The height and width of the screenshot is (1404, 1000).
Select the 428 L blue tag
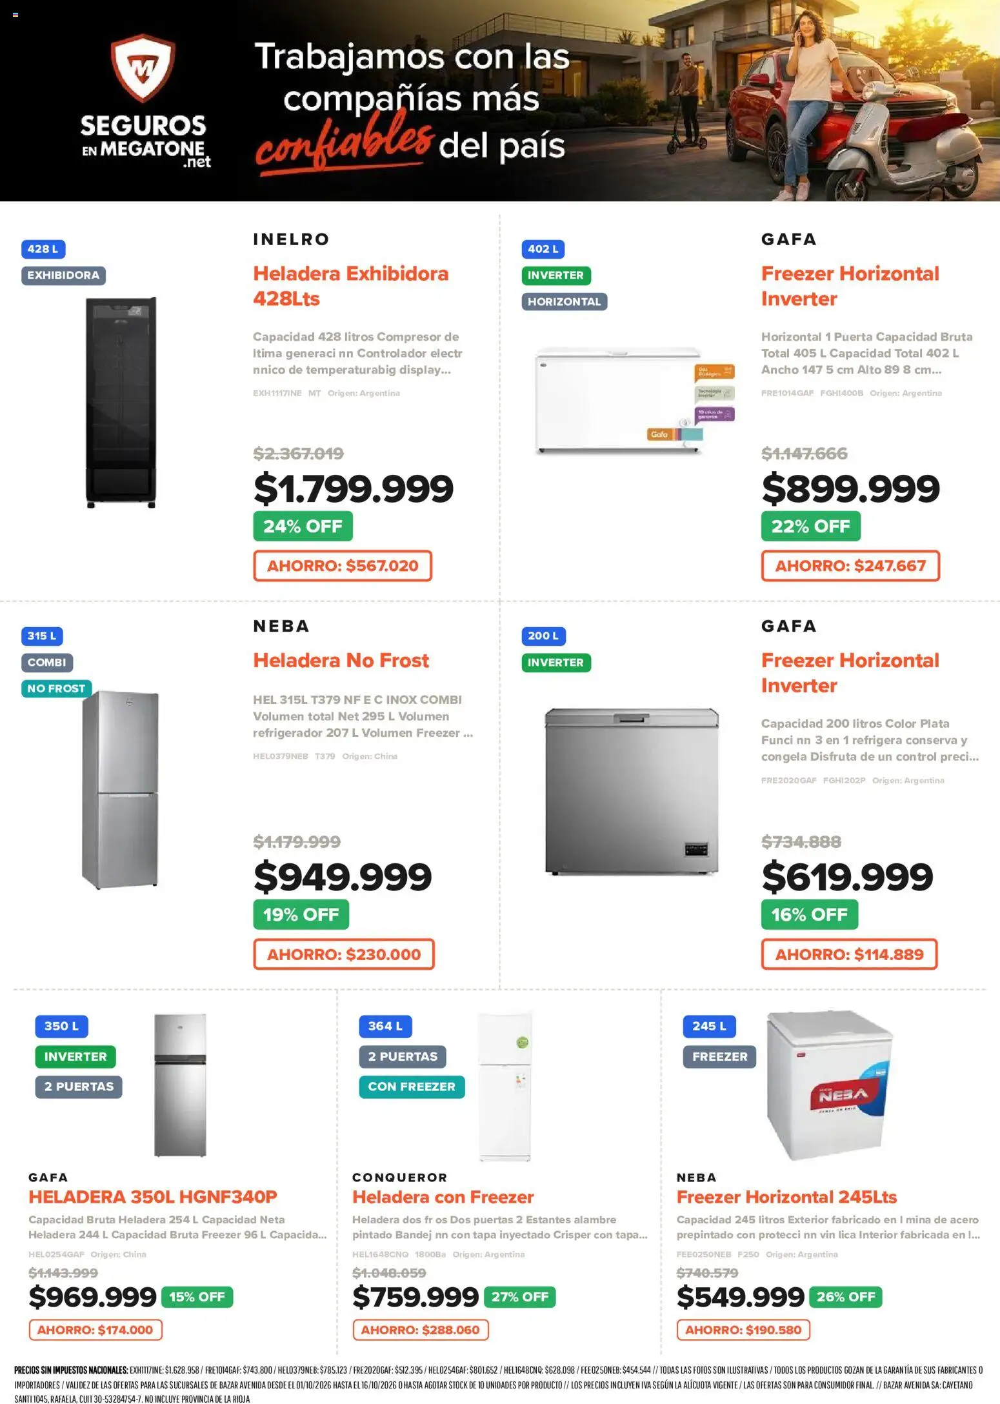(x=43, y=249)
